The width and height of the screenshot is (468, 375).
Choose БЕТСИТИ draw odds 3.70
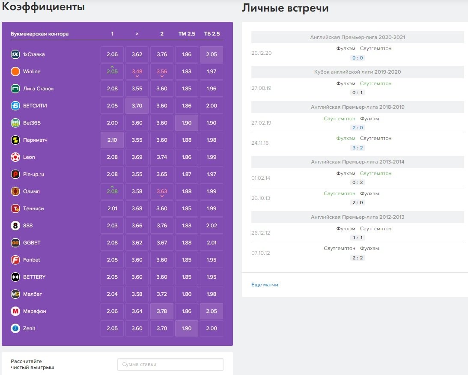pos(137,106)
